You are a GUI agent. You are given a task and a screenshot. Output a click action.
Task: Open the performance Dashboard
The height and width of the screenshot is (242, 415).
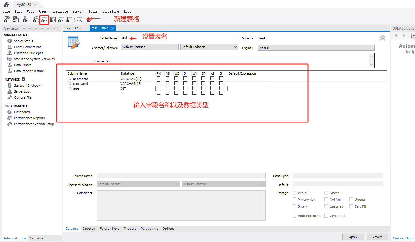22,112
